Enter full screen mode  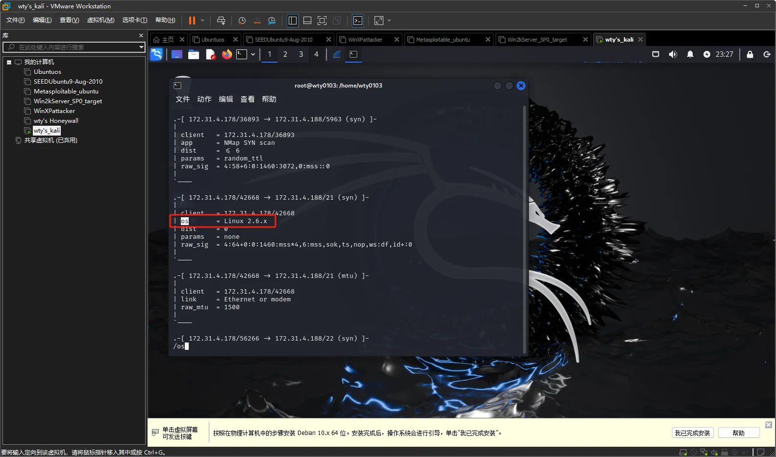[x=322, y=21]
